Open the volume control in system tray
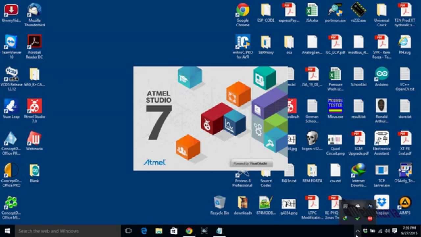 [x=387, y=231]
